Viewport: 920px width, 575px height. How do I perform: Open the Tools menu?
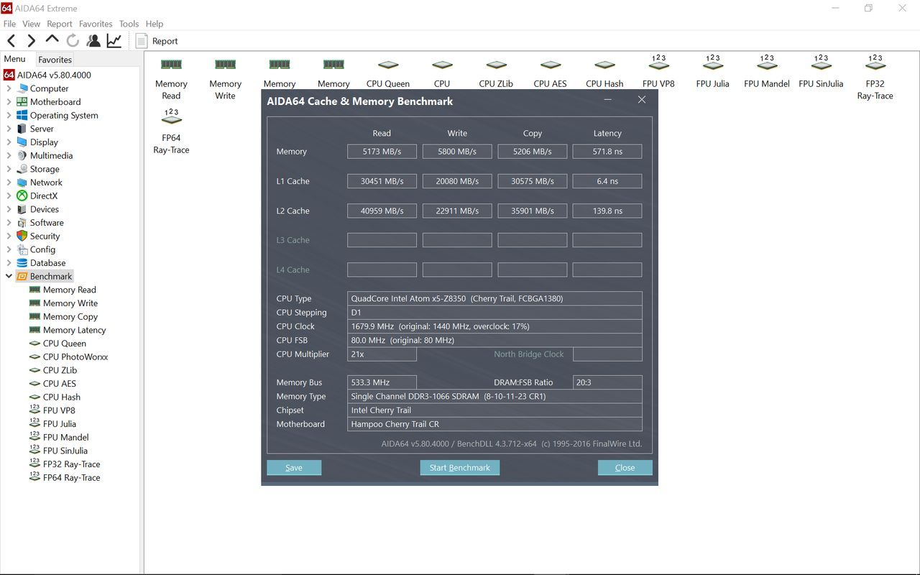coord(129,24)
